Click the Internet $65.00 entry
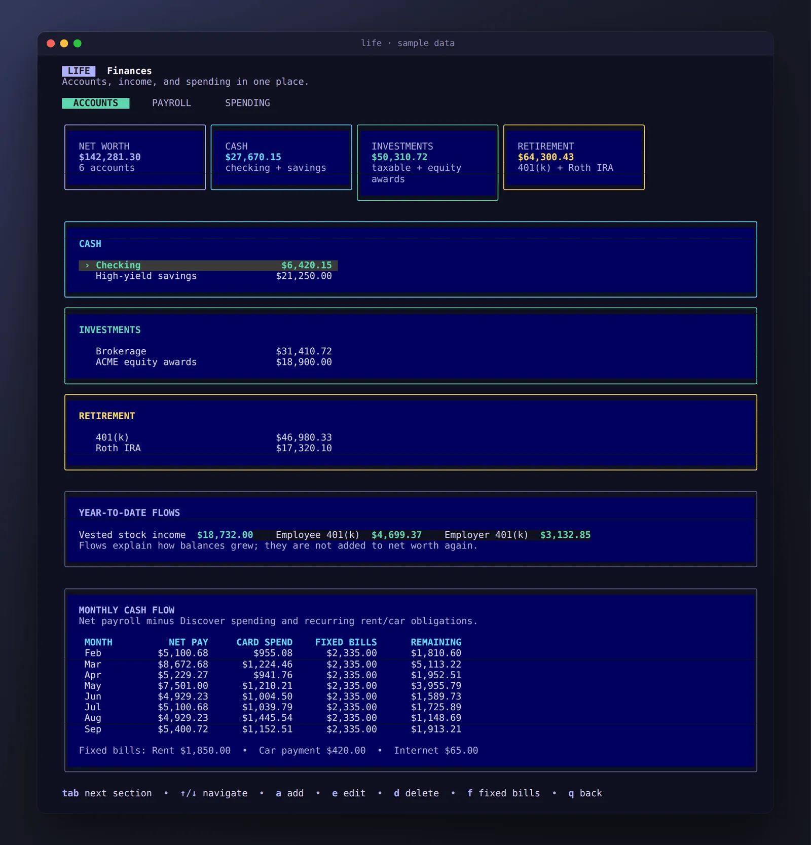 tap(436, 751)
